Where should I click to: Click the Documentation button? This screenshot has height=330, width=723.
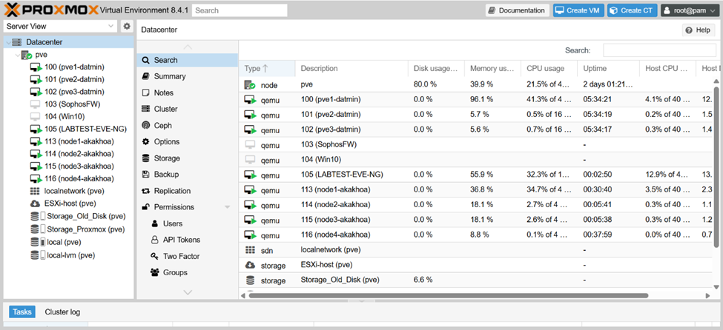pyautogui.click(x=517, y=10)
